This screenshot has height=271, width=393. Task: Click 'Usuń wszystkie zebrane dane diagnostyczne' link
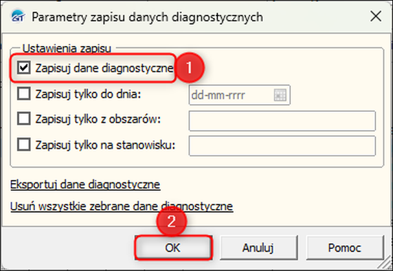[122, 206]
